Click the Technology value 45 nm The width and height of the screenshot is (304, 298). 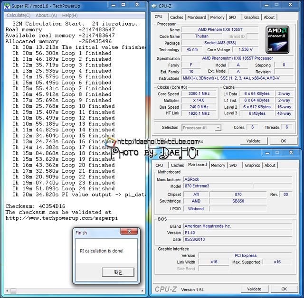coord(192,49)
